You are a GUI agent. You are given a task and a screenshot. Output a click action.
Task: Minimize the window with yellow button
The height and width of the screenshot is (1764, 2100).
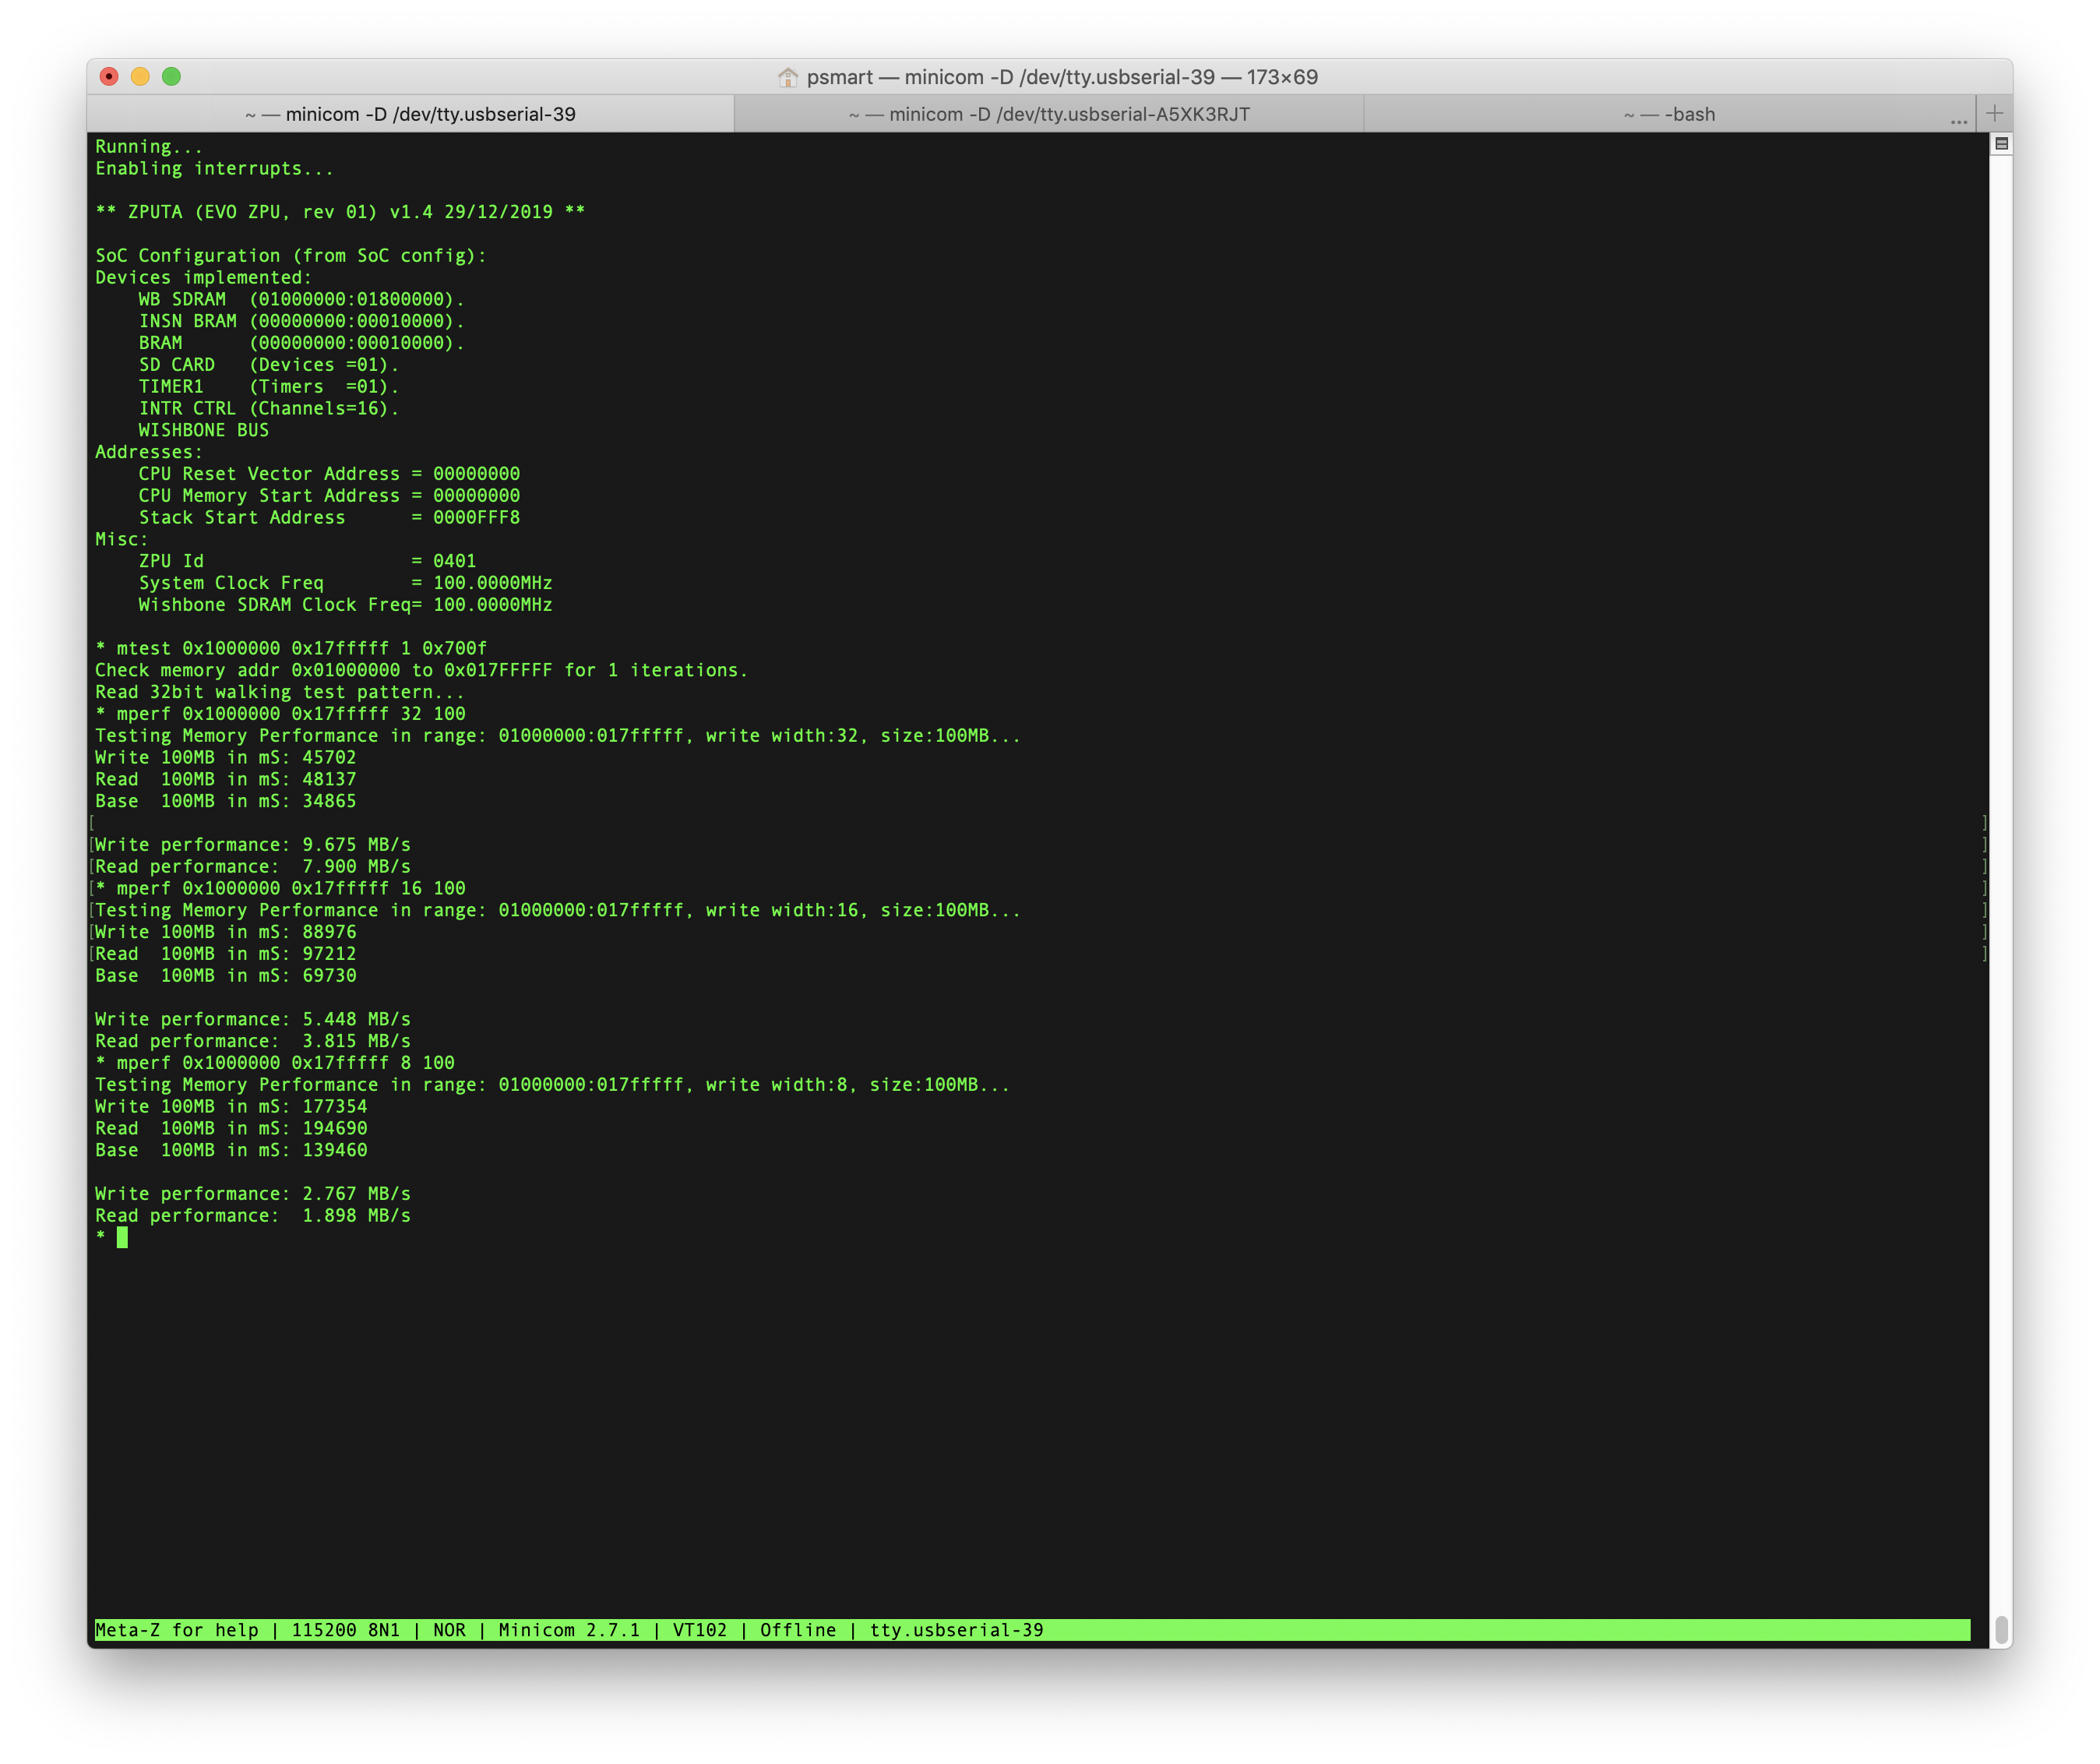tap(140, 77)
